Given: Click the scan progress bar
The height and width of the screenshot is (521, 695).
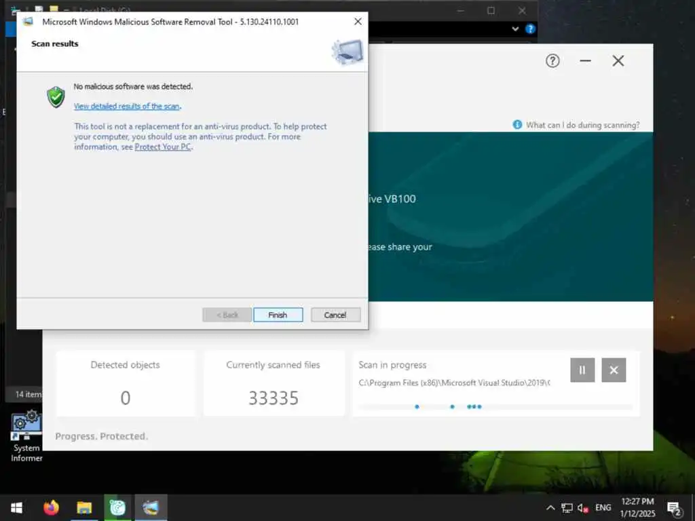Looking at the screenshot, I should click(495, 406).
